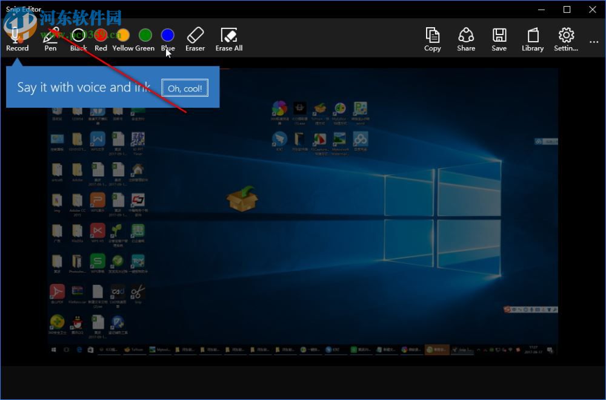606x400 pixels.
Task: Switch ink to the Green color
Action: pyautogui.click(x=145, y=39)
